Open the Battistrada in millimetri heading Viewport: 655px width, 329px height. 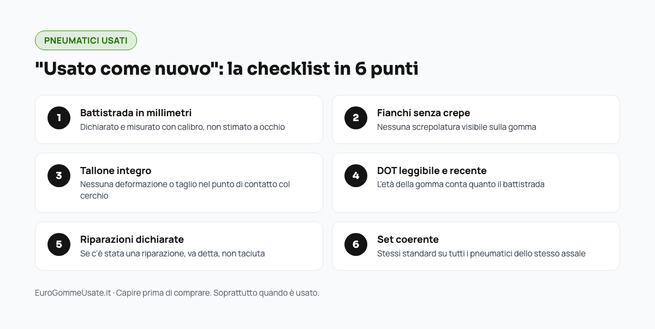pos(136,113)
